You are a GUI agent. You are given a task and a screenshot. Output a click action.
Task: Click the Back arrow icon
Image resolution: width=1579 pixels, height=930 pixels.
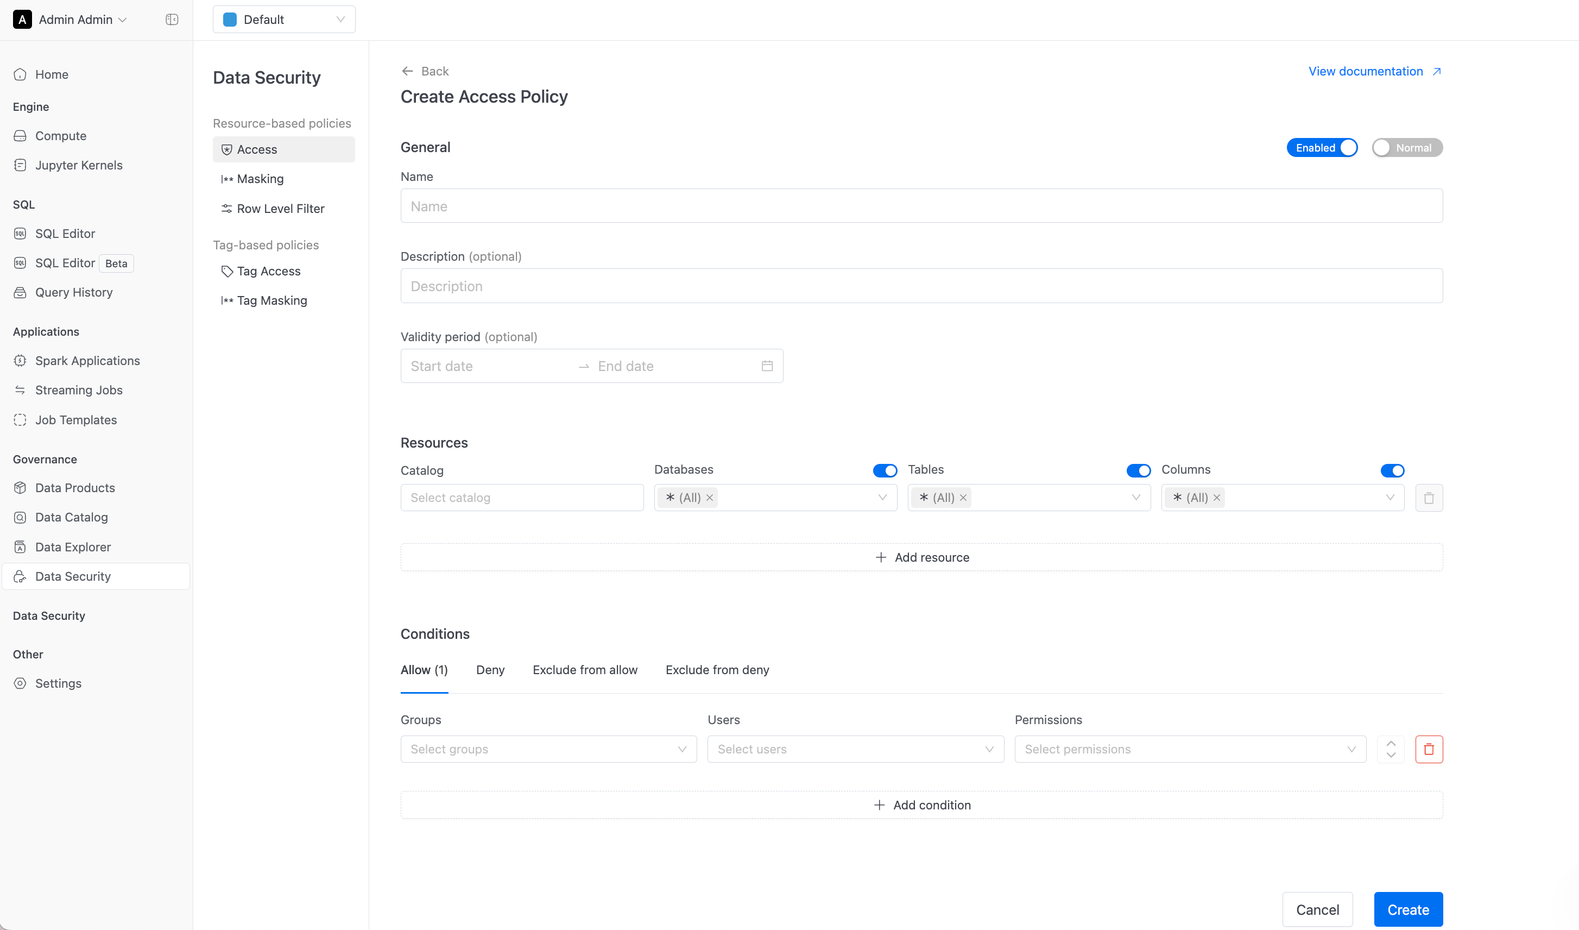coord(407,72)
